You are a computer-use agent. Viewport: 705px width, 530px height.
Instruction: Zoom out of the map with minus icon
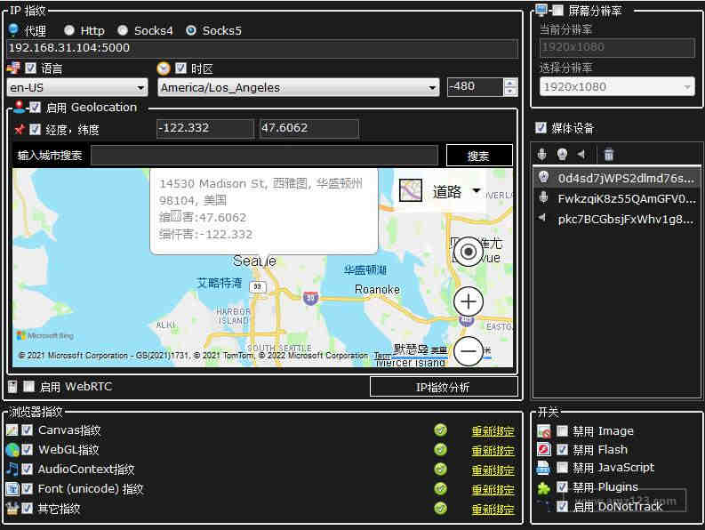468,351
